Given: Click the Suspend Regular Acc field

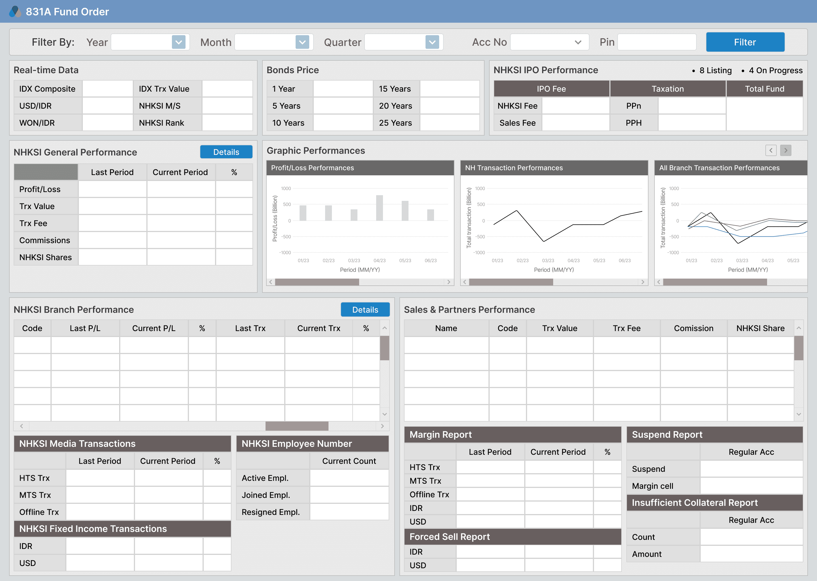Looking at the screenshot, I should 751,469.
